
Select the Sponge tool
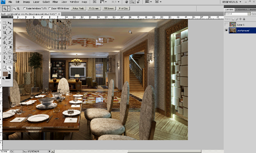click(10, 52)
